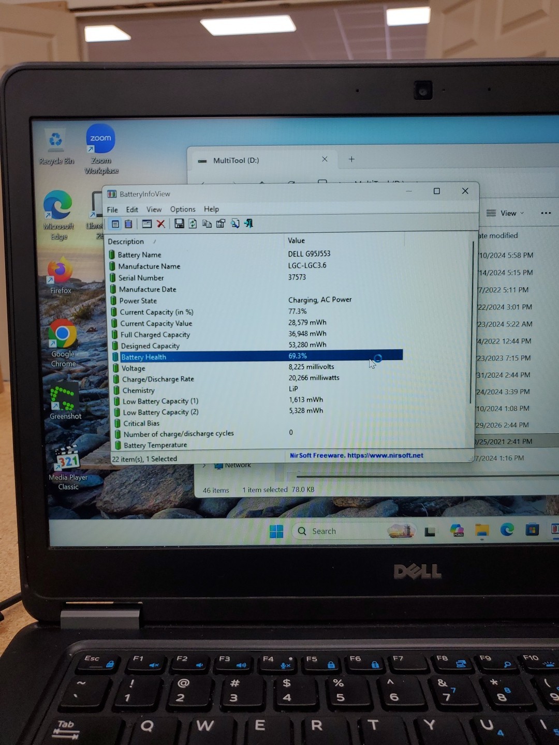Select the highlighted Battery Health row
The image size is (559, 745).
click(x=257, y=356)
